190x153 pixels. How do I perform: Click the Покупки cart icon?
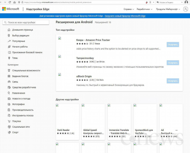pyautogui.click(x=9, y=121)
